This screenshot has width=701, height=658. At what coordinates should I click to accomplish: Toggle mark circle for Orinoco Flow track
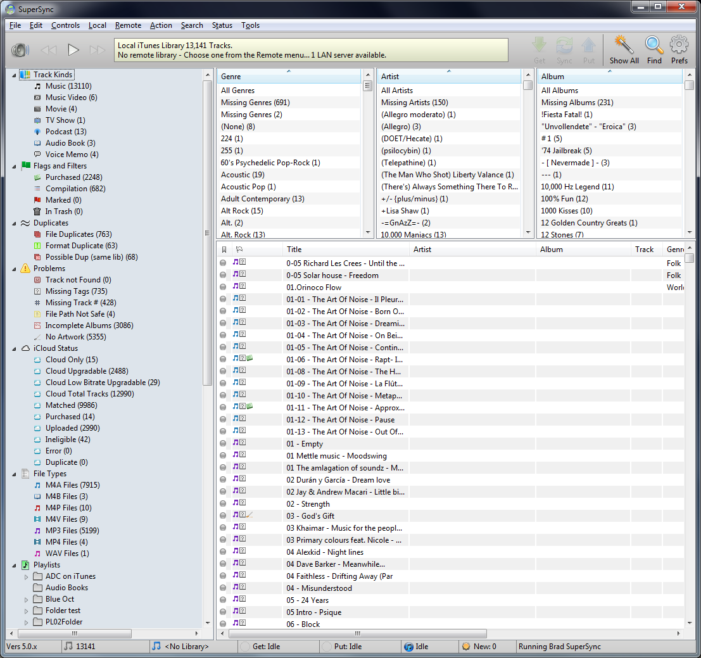point(223,288)
